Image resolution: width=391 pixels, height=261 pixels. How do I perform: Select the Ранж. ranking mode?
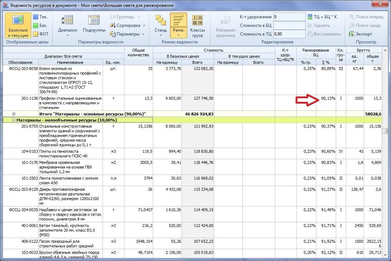(179, 25)
